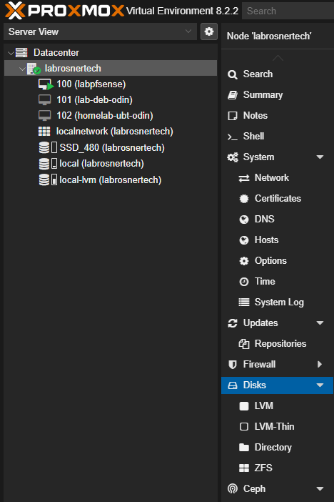Collapse the System menu section arrow
Image resolution: width=334 pixels, height=502 pixels.
320,157
